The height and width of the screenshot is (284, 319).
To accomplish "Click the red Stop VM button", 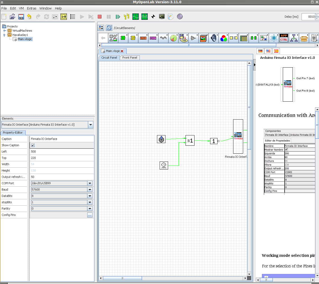I will tap(100, 17).
